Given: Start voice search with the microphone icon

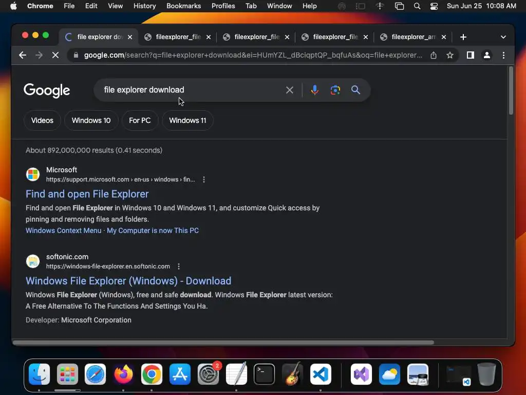Looking at the screenshot, I should (315, 90).
